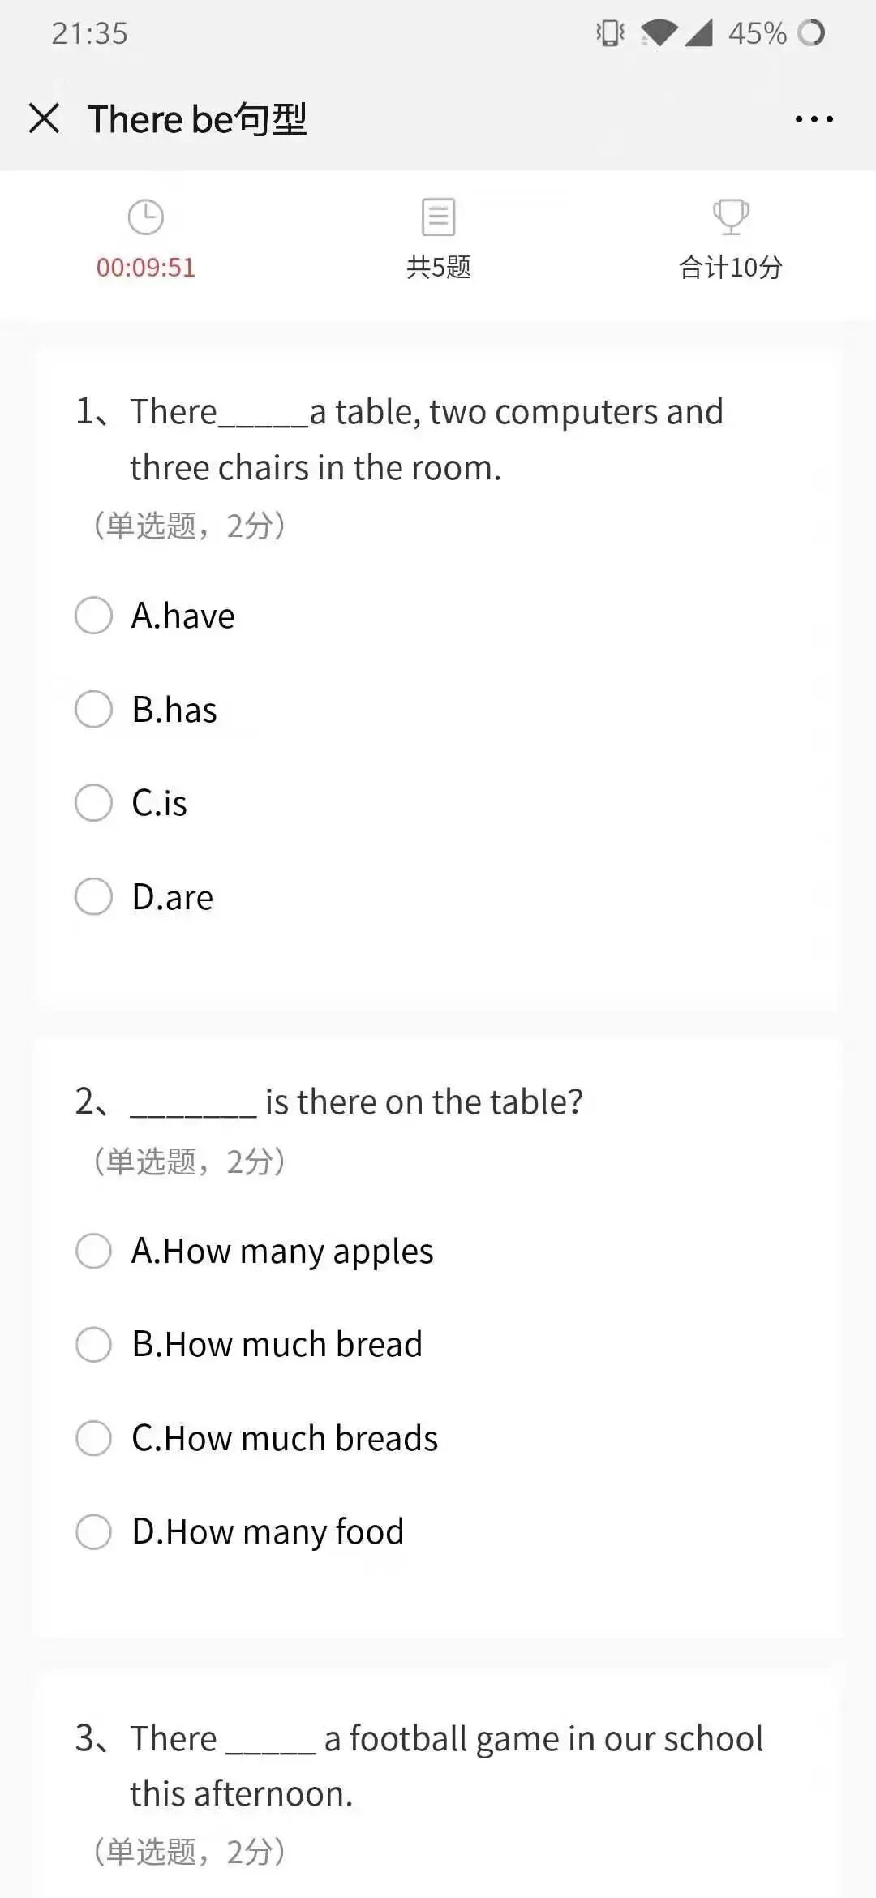Tap the question count document icon
Image resolution: width=876 pixels, height=1898 pixels.
[438, 217]
